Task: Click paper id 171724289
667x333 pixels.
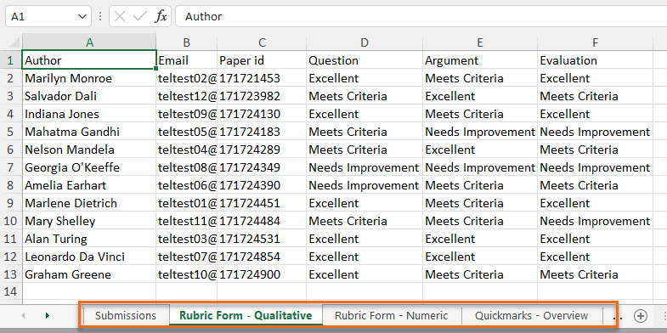Action: pyautogui.click(x=262, y=150)
